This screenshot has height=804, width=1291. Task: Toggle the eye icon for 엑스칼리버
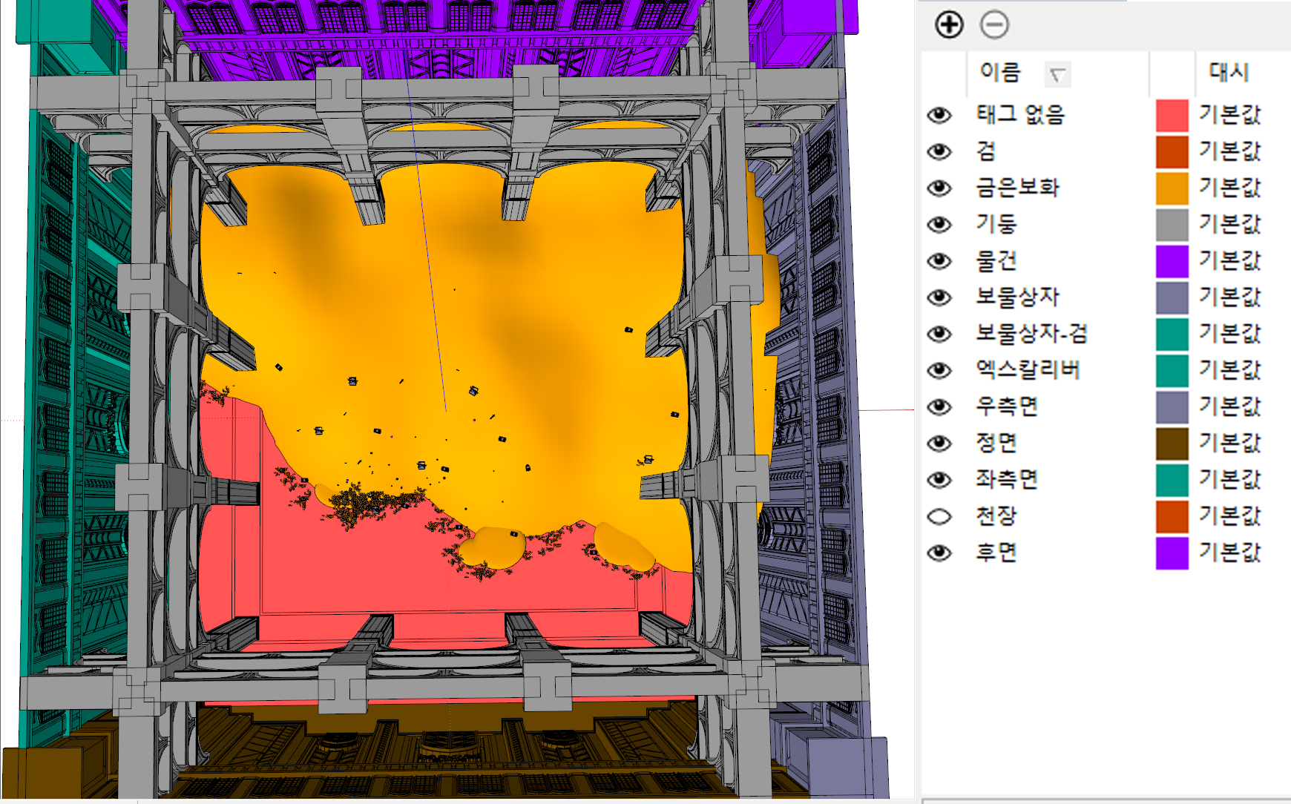(939, 370)
